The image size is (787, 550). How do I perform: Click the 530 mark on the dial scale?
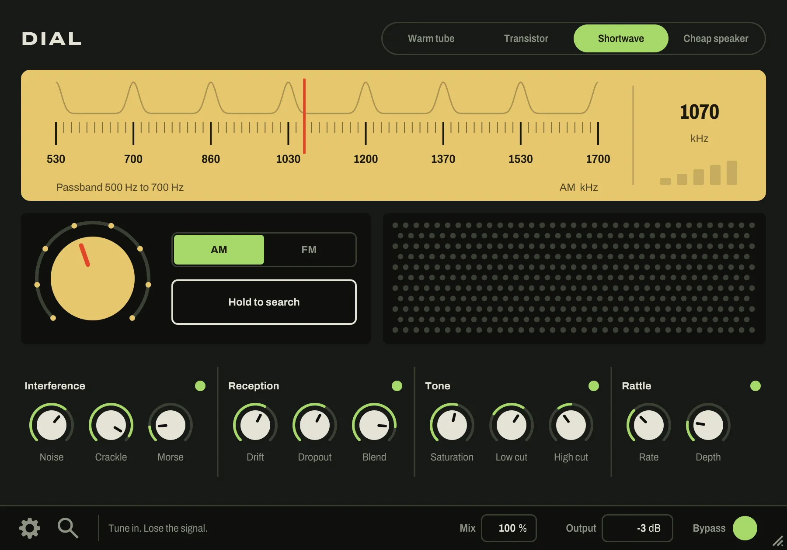(56, 159)
